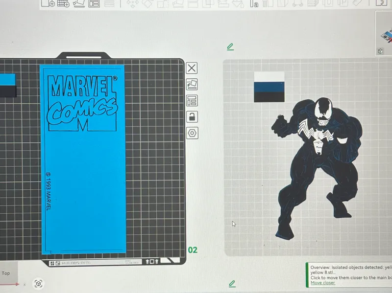
Task: Click the Auto orient toolbar icon
Action: click(79, 3)
